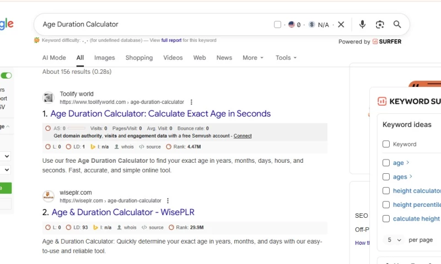The height and width of the screenshot is (264, 441).
Task: Click the Keyword Surfer logo icon in panel
Action: pos(382,101)
